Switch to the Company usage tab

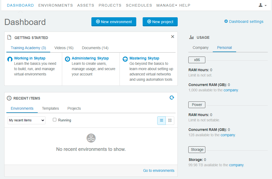[x=201, y=48]
